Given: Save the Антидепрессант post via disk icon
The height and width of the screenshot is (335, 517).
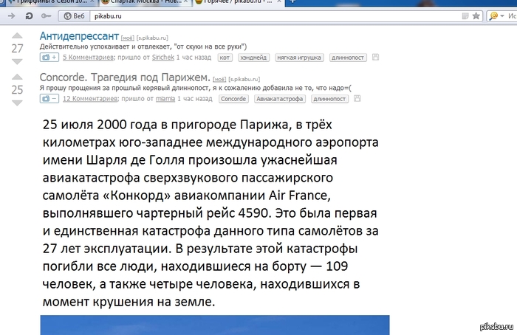Looking at the screenshot, I should pyautogui.click(x=375, y=58).
